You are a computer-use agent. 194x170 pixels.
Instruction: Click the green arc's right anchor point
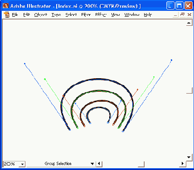tap(118, 128)
